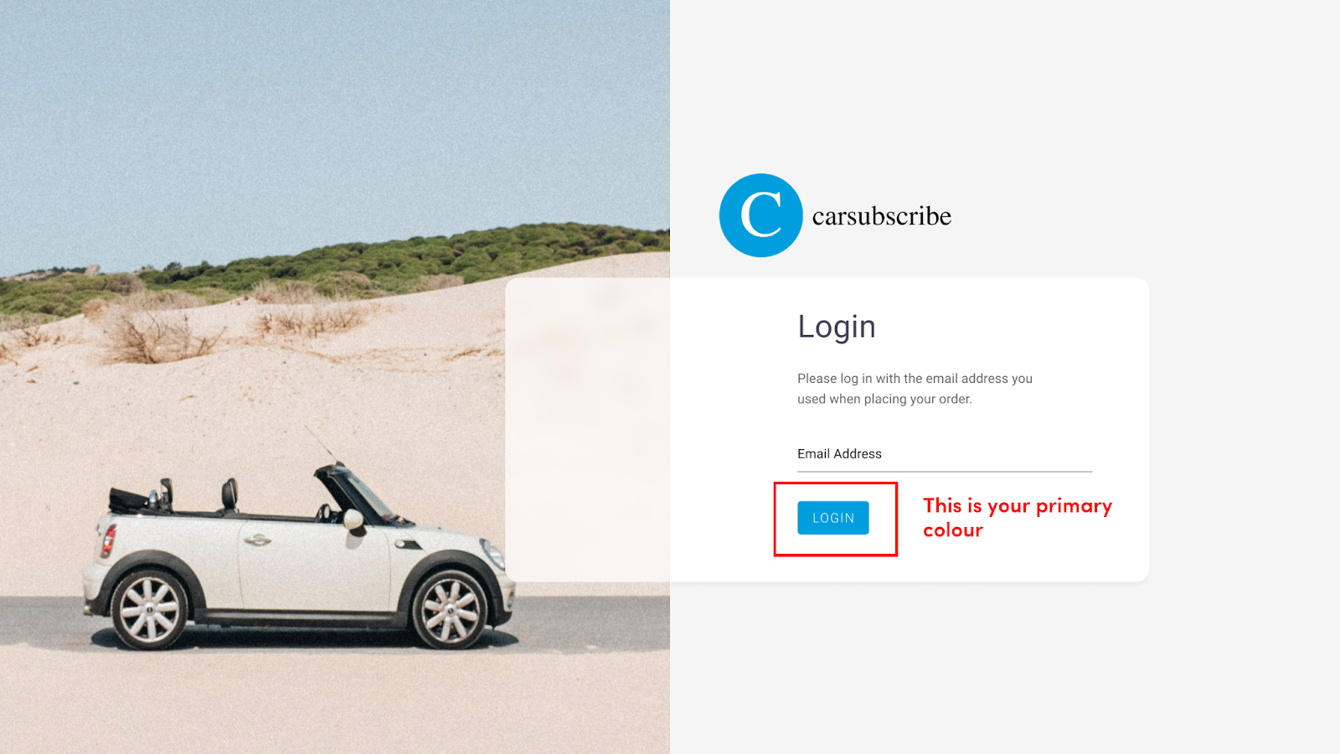Click the blue sky area of photo
Screen dimensions: 1340x754
pyautogui.click(x=335, y=109)
